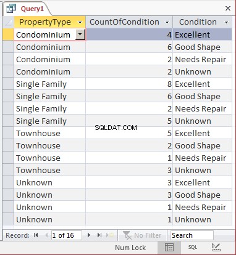
Task: Go to previous record arrow
Action: pyautogui.click(x=46, y=235)
